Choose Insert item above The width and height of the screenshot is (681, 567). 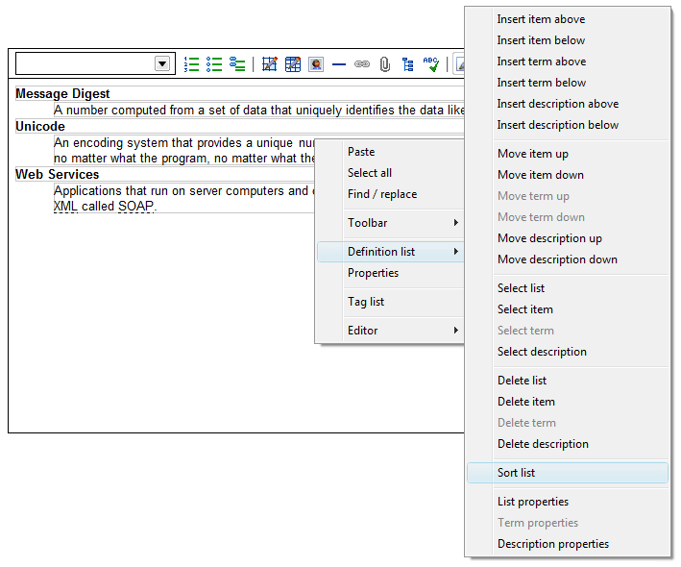pyautogui.click(x=541, y=19)
